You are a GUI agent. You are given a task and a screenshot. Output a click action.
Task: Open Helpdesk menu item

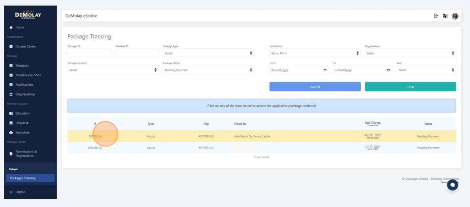point(22,123)
